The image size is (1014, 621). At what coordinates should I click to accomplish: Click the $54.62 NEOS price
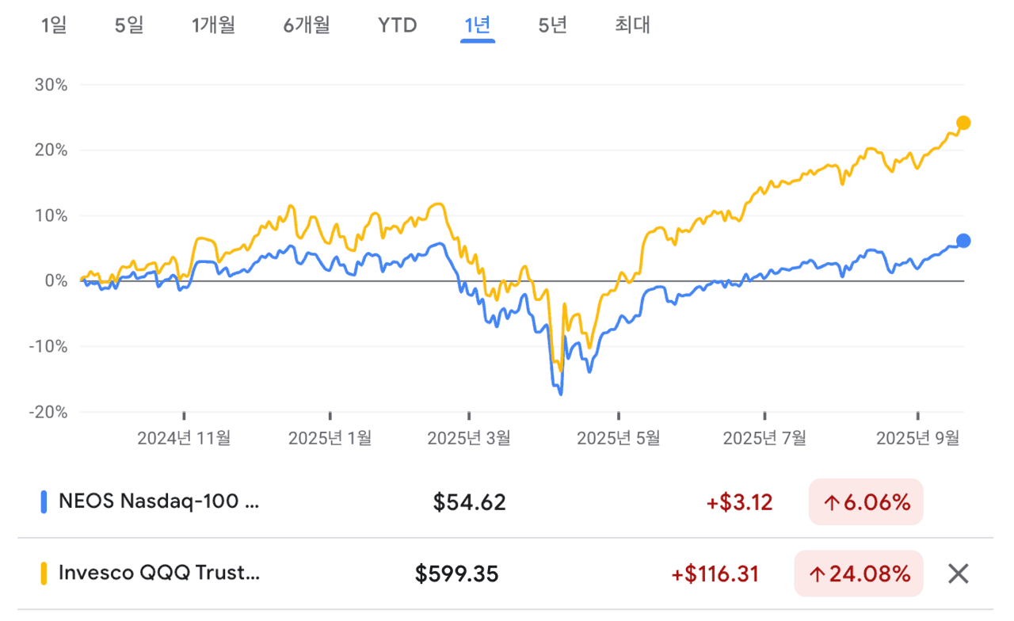[x=469, y=501]
